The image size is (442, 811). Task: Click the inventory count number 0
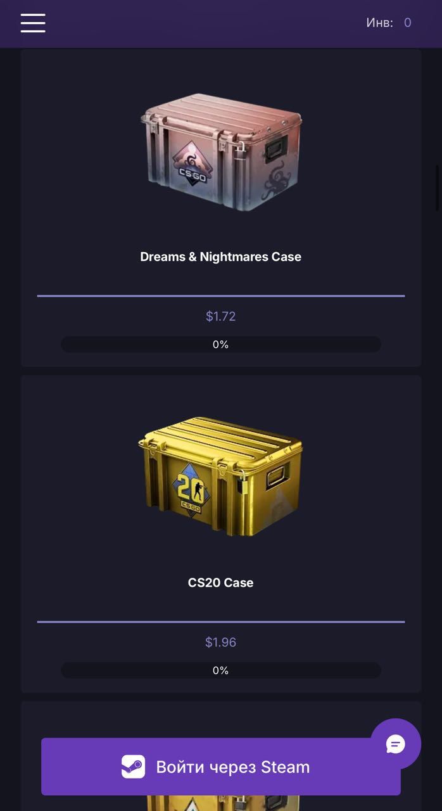coord(408,23)
